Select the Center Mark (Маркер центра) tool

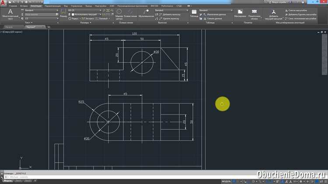click(x=119, y=14)
